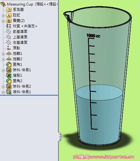This screenshot has height=161, width=140.
Task: Select the 除料-伸長1 label
Action: (x=22, y=70)
